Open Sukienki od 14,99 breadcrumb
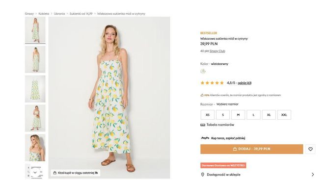The width and height of the screenshot is (326, 180). coord(81,14)
